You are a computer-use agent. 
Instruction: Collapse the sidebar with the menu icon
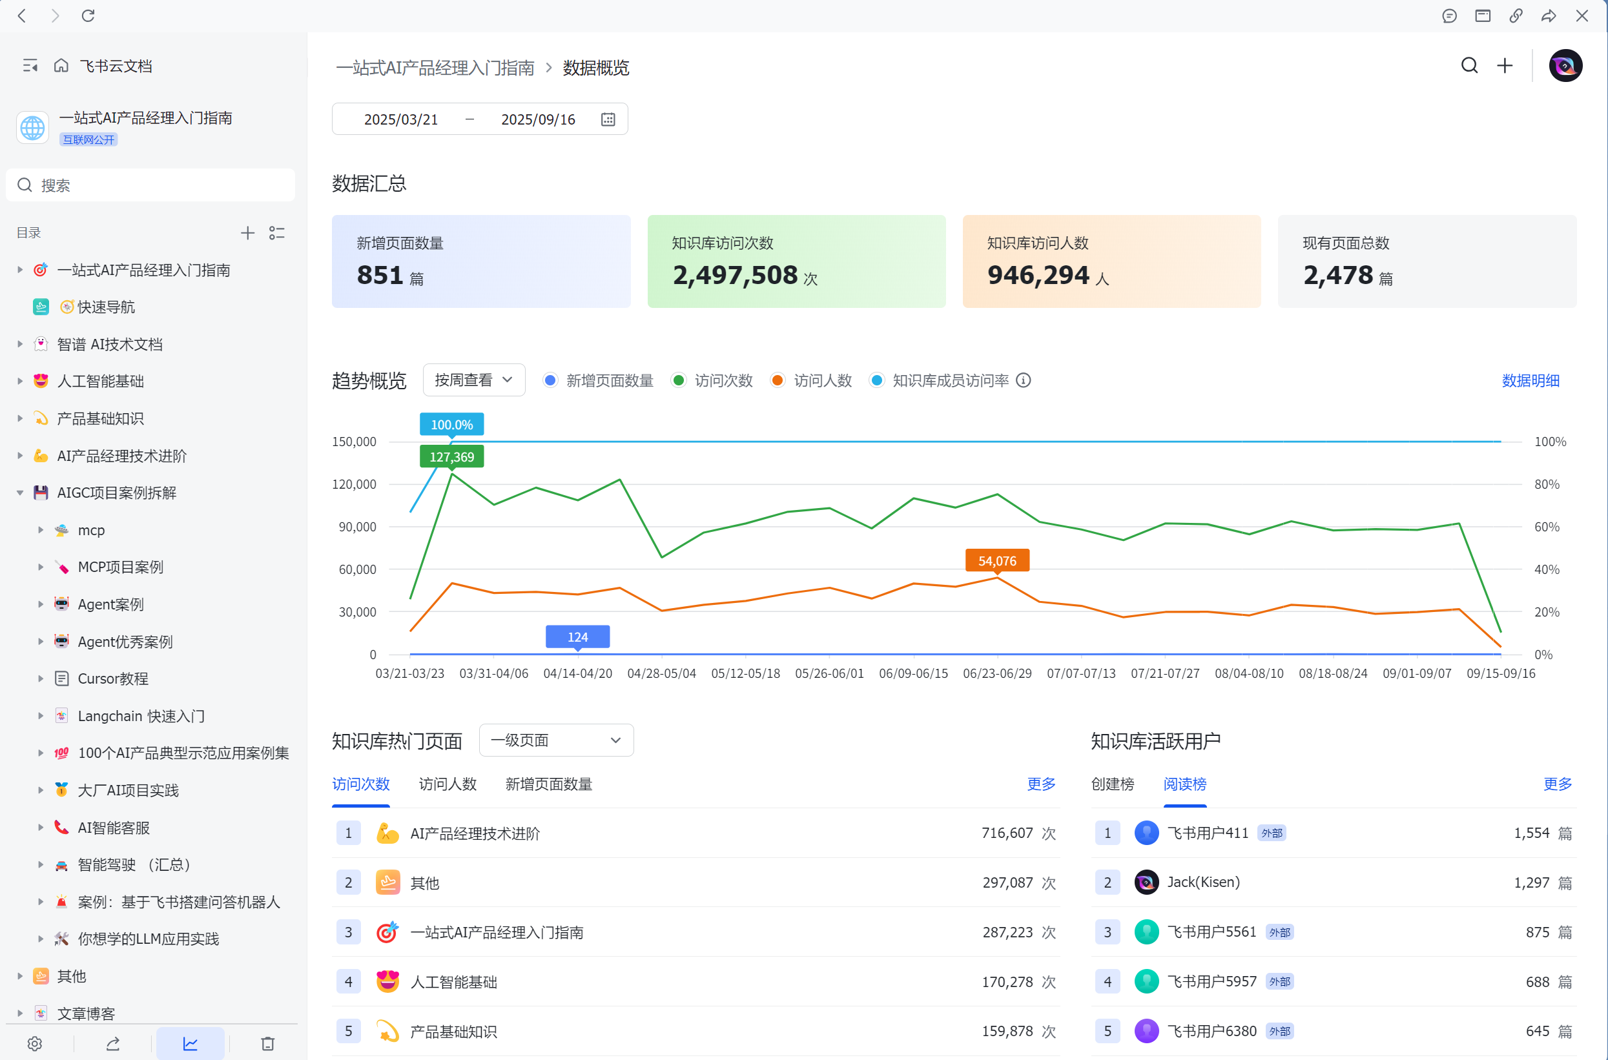30,66
